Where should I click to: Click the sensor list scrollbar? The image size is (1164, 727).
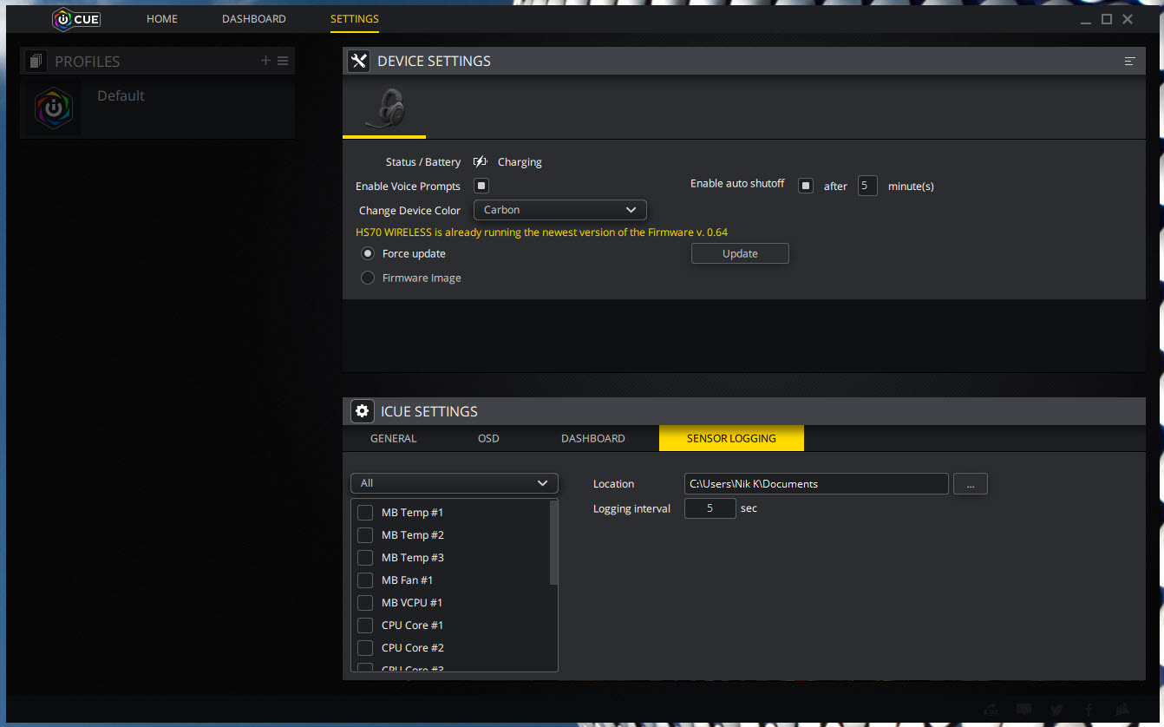[x=553, y=542]
